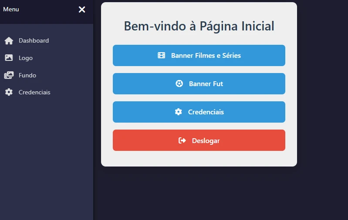Click the sign-out arrow icon on Deslogar
348x220 pixels.
coord(182,140)
